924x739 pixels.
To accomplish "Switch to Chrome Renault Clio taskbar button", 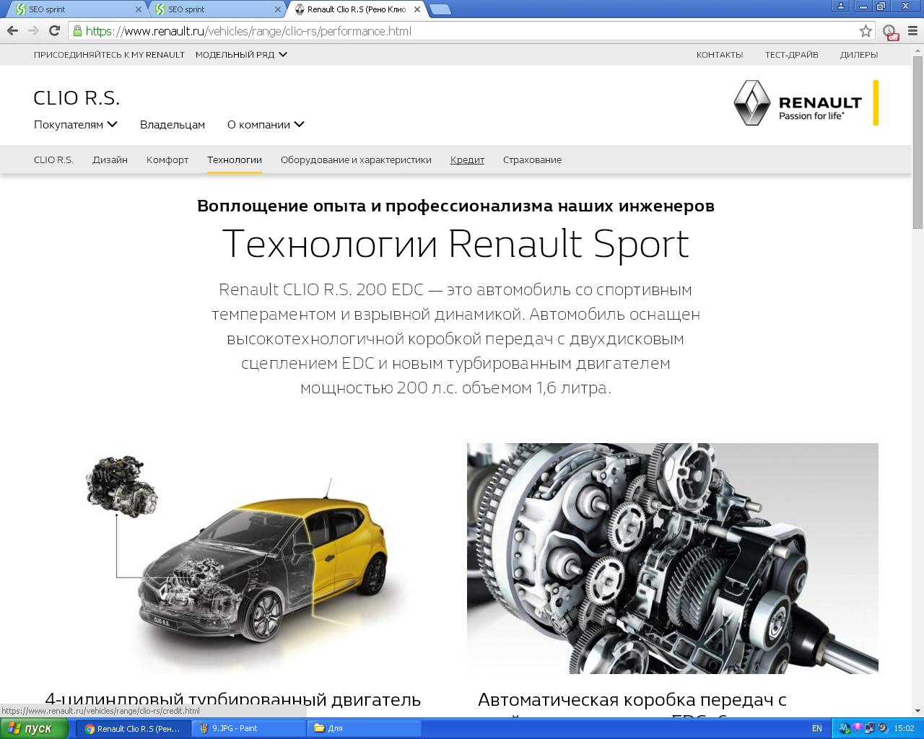I will click(x=134, y=728).
